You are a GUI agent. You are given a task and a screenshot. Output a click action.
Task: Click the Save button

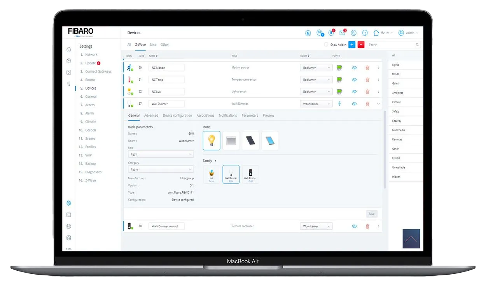tap(371, 214)
